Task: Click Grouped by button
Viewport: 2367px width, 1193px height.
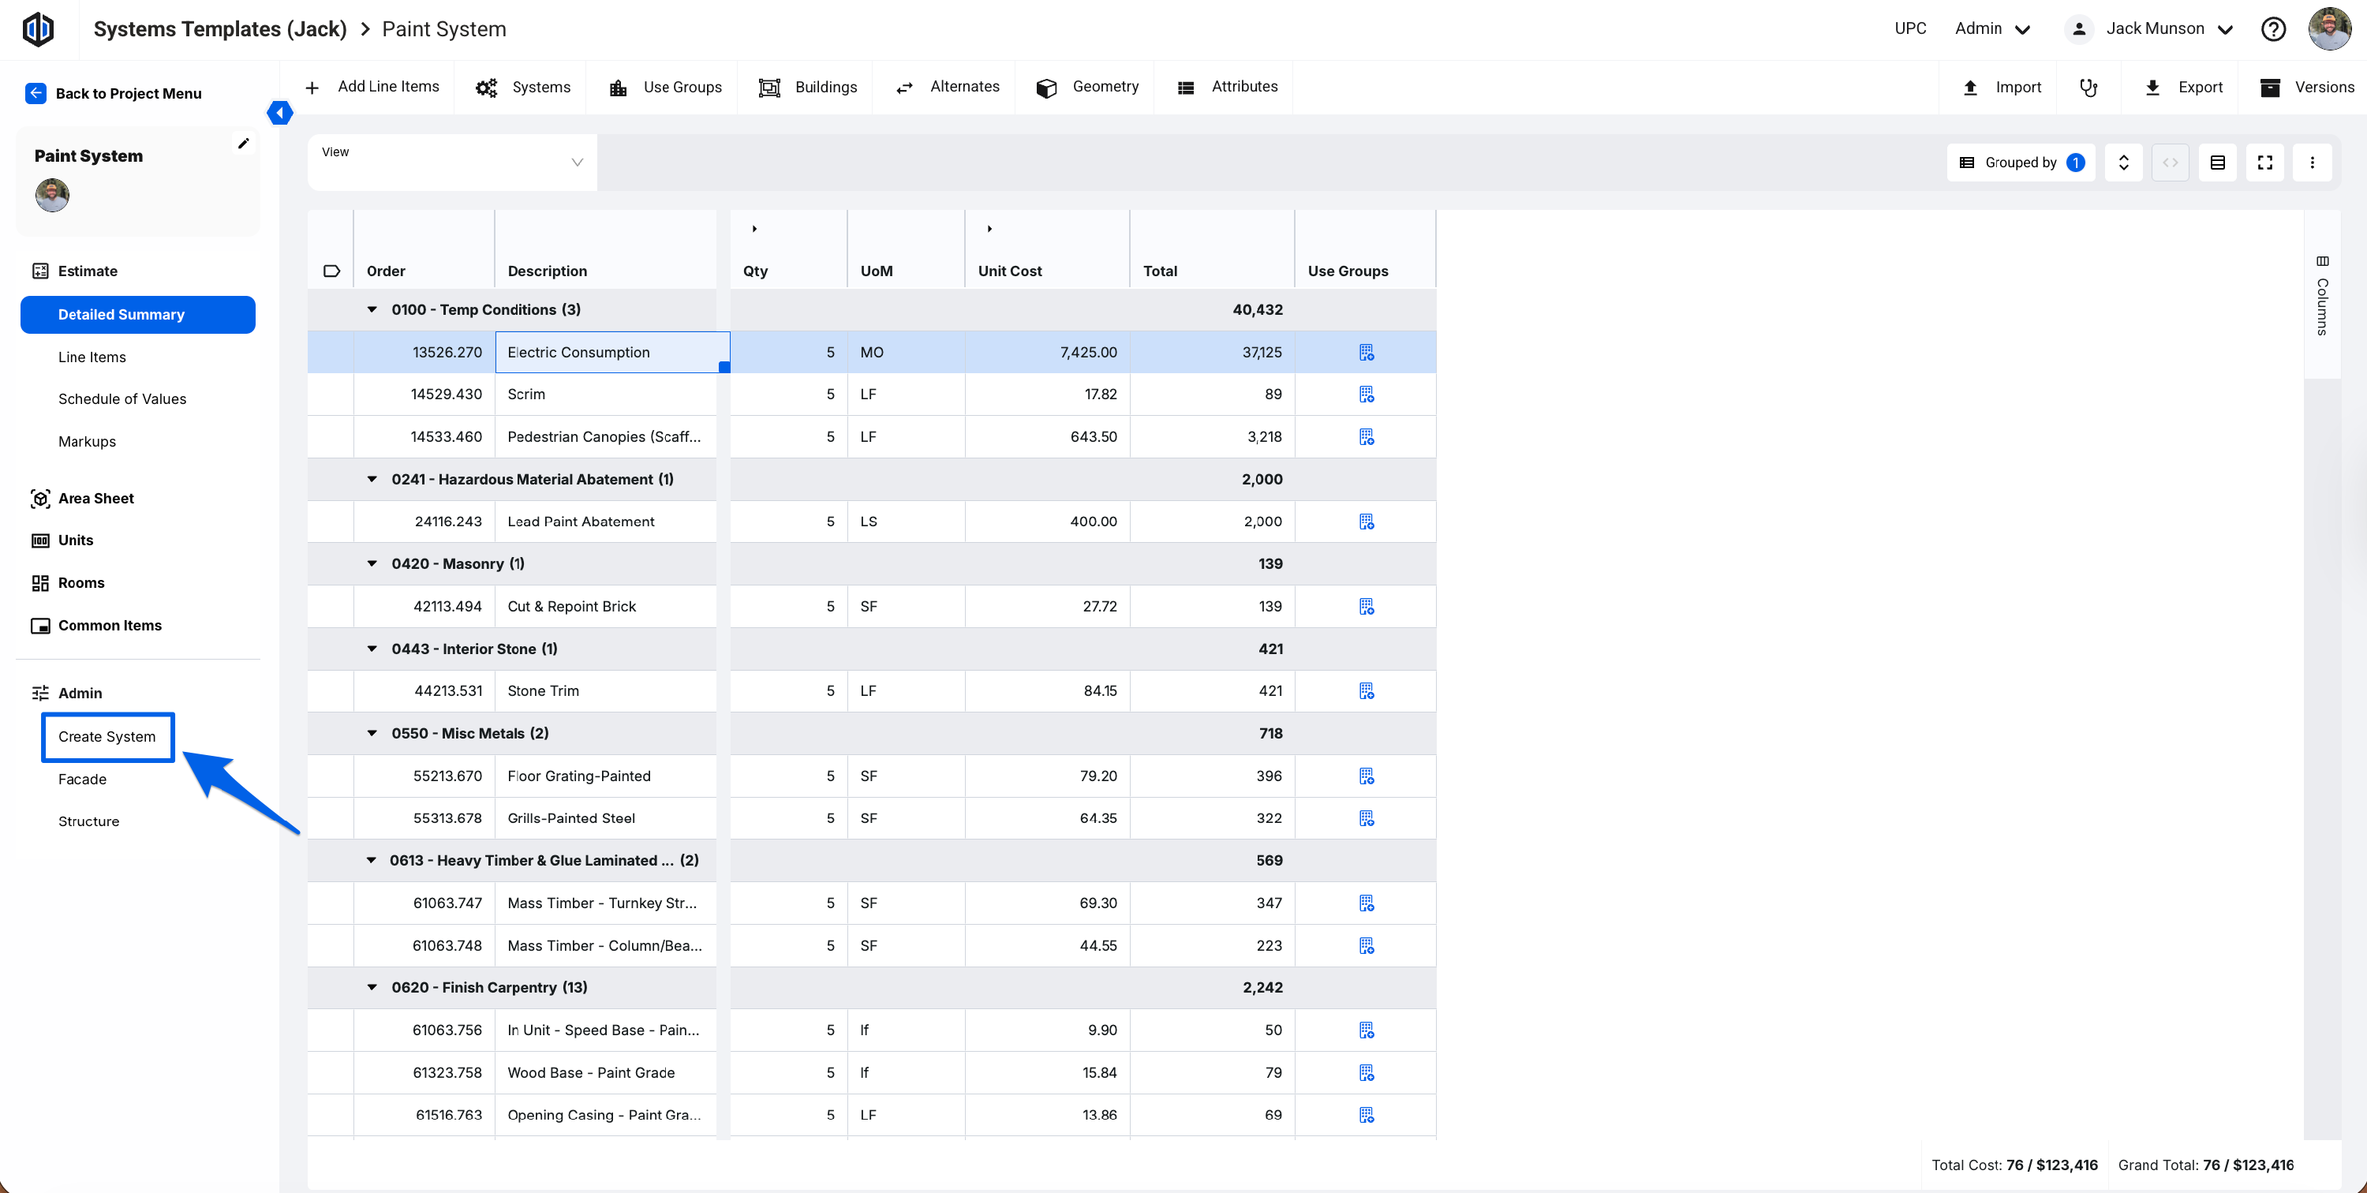Action: (2020, 163)
